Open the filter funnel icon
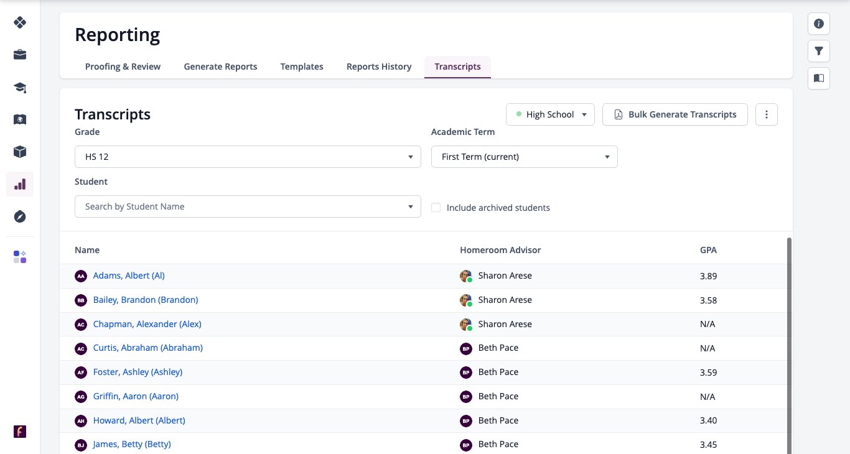The width and height of the screenshot is (850, 454). 819,51
